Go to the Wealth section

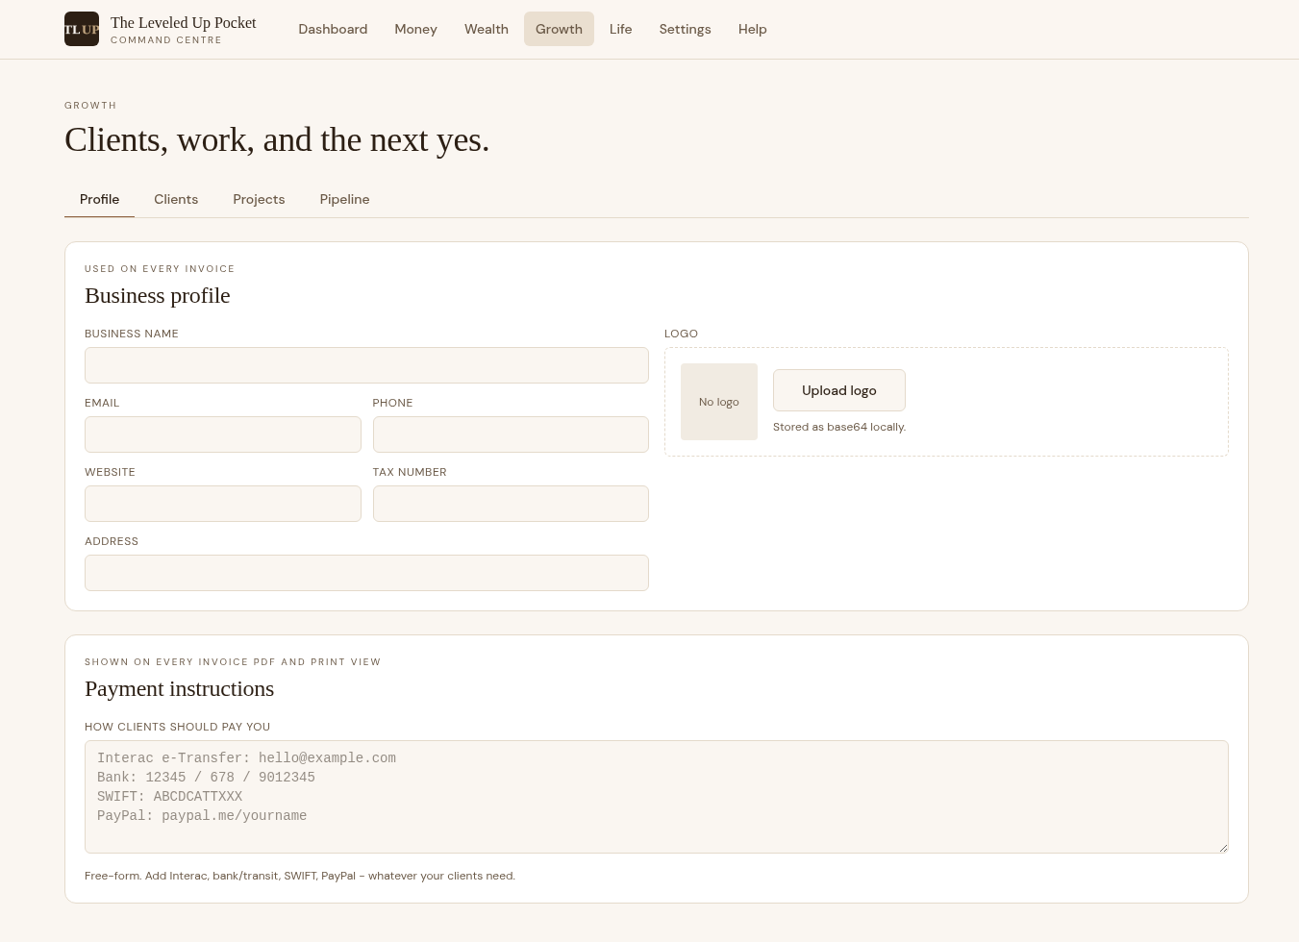pos(487,29)
